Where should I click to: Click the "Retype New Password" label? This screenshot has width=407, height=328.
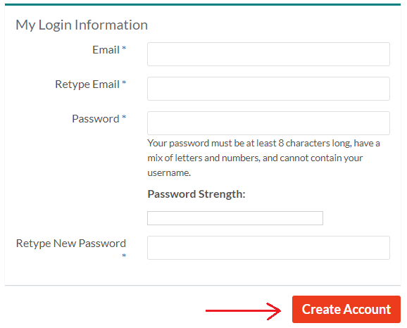(x=71, y=244)
